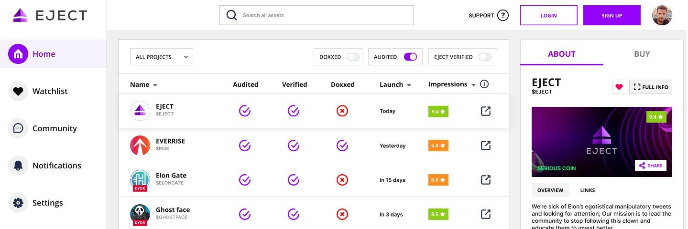Click the Ghost face token logo
The height and width of the screenshot is (229, 688).
click(x=140, y=214)
